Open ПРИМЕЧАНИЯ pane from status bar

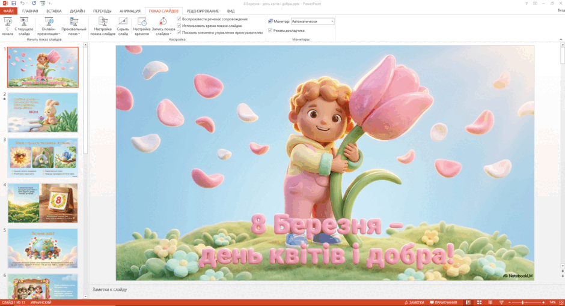click(443, 303)
